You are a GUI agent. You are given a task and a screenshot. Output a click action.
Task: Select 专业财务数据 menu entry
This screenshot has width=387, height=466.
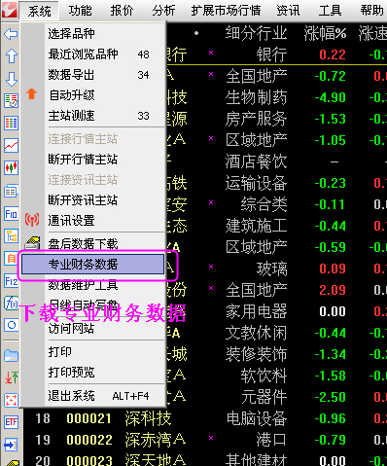click(93, 265)
